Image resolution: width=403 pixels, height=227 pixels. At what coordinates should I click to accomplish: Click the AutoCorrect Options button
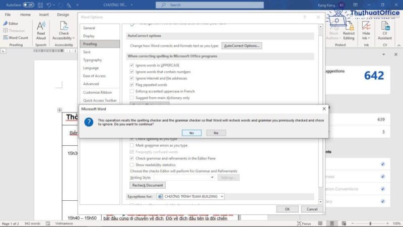242,46
